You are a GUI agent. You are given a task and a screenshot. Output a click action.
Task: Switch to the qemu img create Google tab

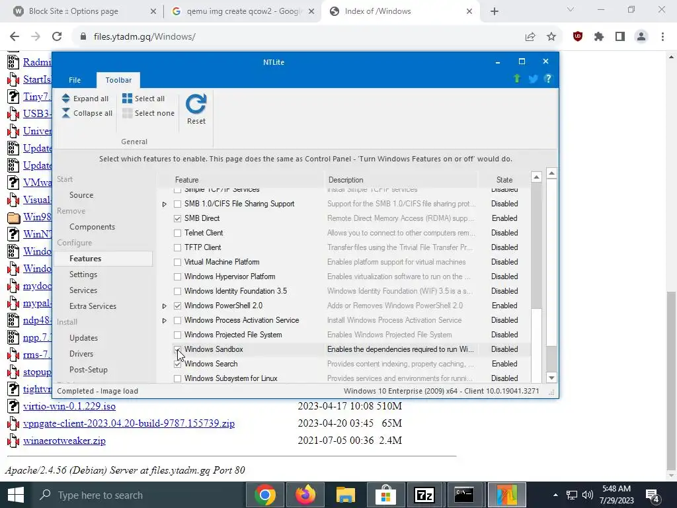pyautogui.click(x=243, y=11)
